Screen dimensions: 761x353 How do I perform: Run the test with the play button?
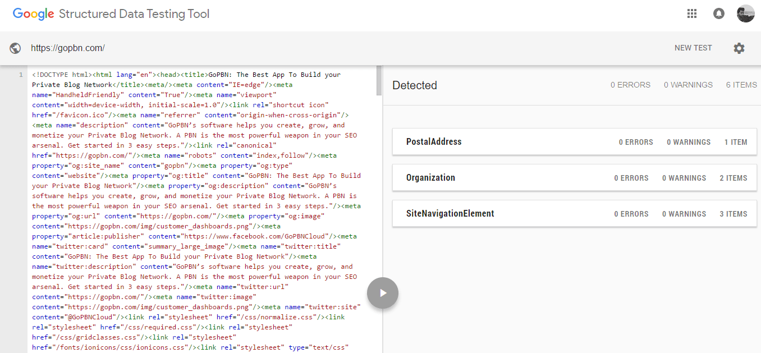coord(383,293)
